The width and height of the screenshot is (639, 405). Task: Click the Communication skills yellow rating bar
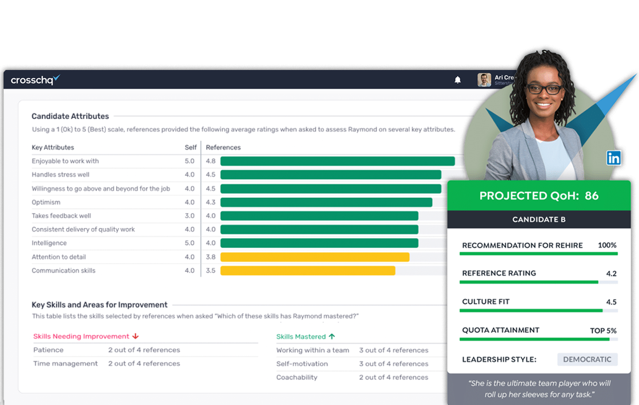click(x=308, y=270)
